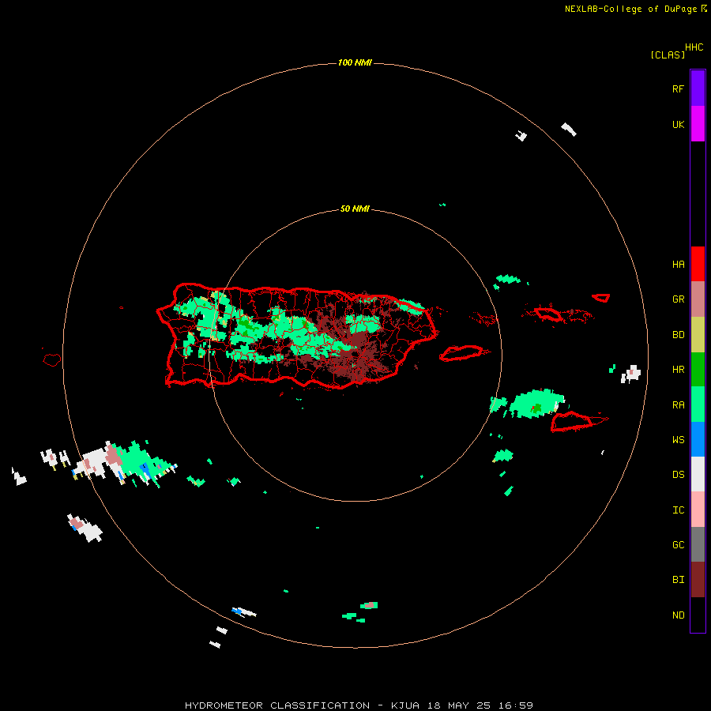Screen dimensions: 711x711
Task: Click the "RA" legend label
Action: coord(678,405)
